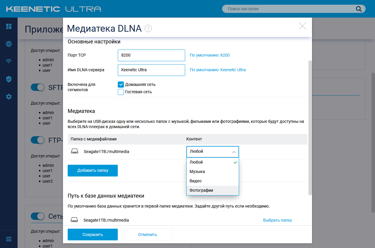Viewport: 375px width, 248px height.
Task: Select Видео in the content list
Action: click(x=213, y=181)
